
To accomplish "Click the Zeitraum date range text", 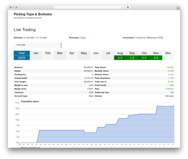I will tap(30, 38).
